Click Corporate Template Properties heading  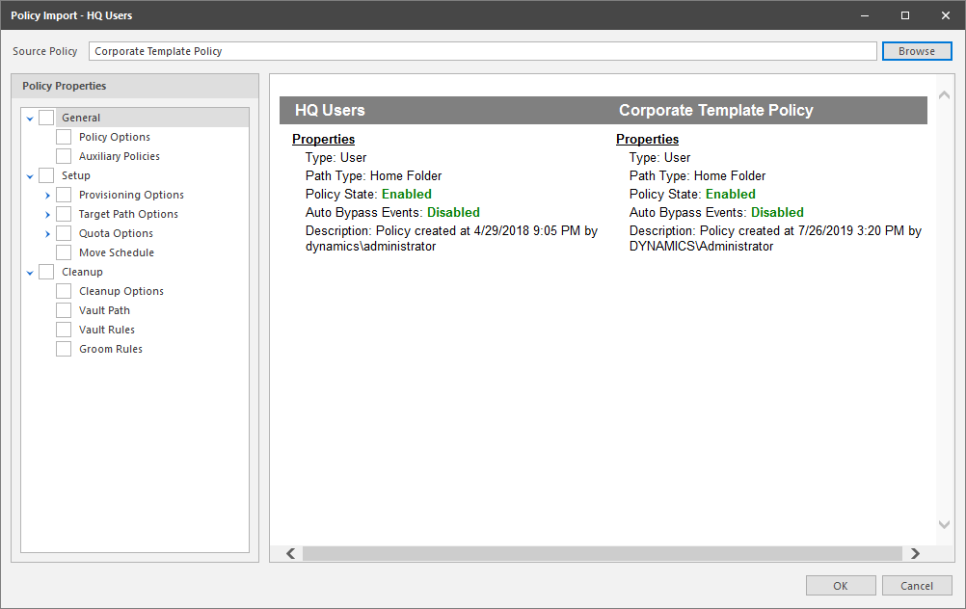tap(648, 139)
